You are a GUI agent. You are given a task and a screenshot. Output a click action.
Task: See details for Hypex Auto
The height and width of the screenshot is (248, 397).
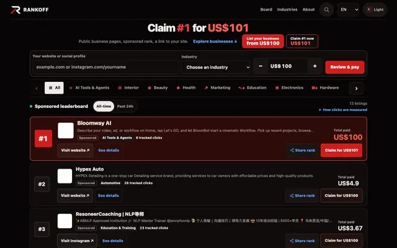tap(109, 196)
